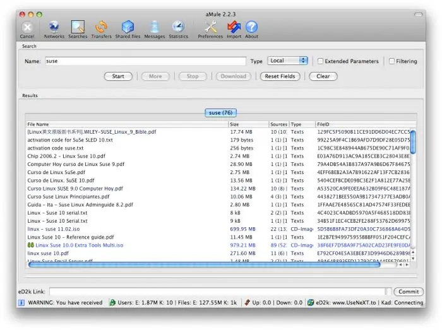Viewport: 442px width, 330px height.
Task: Select Linux Suse 10.0 Extra Tools Multi.iso
Action: 79,245
